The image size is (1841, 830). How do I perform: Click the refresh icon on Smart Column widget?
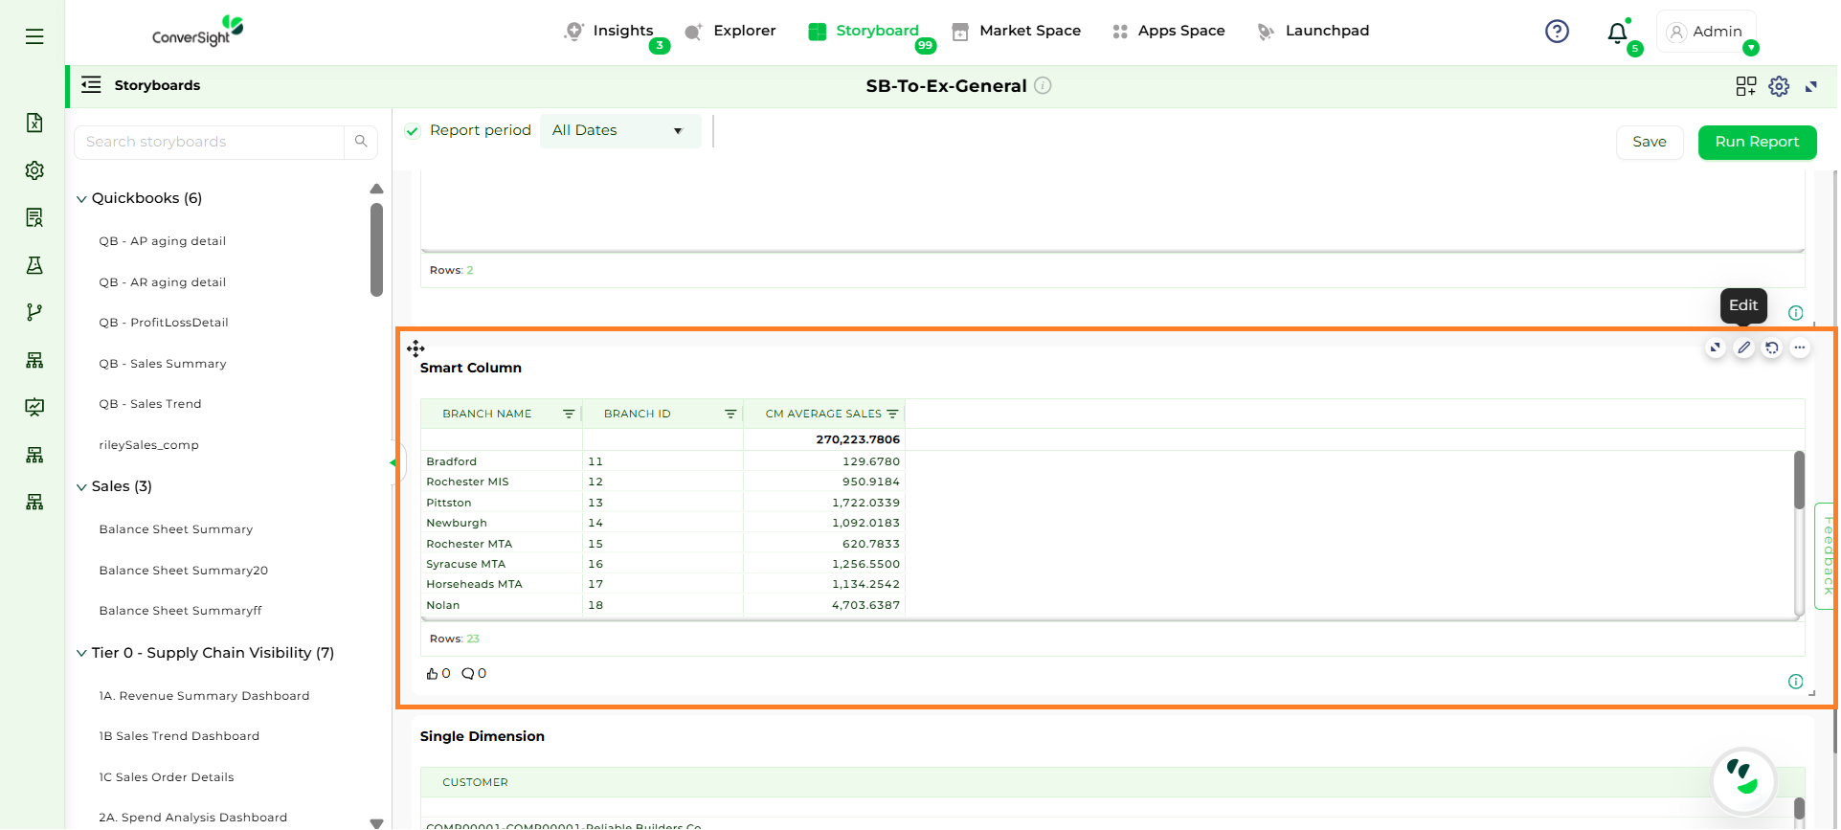[1772, 348]
